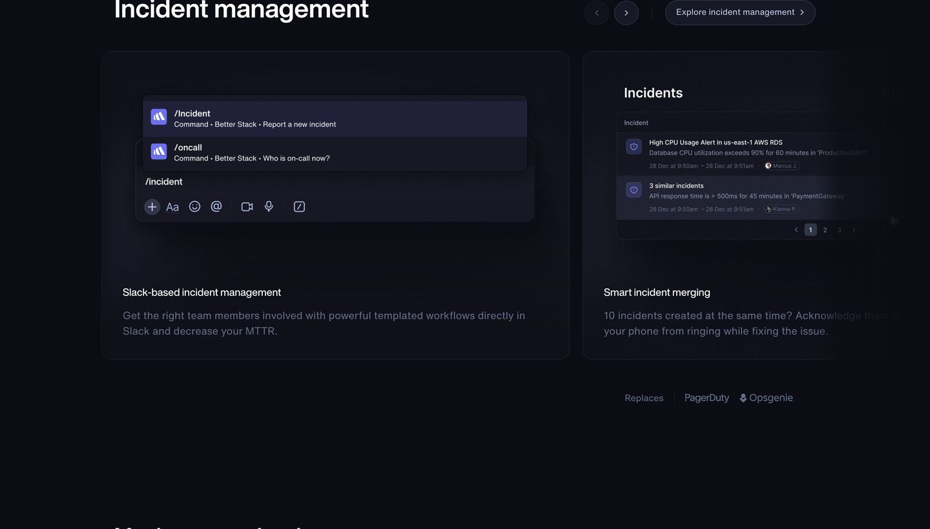Click the Incidents panel heading
Image resolution: width=930 pixels, height=529 pixels.
[x=653, y=93]
